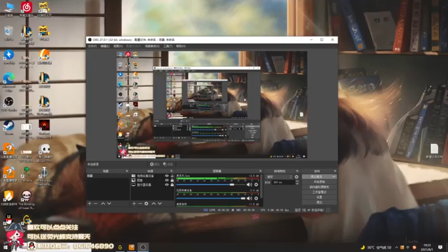Screen dimensions: 448x252
Task: Click transition duration input field
Action: [283, 183]
